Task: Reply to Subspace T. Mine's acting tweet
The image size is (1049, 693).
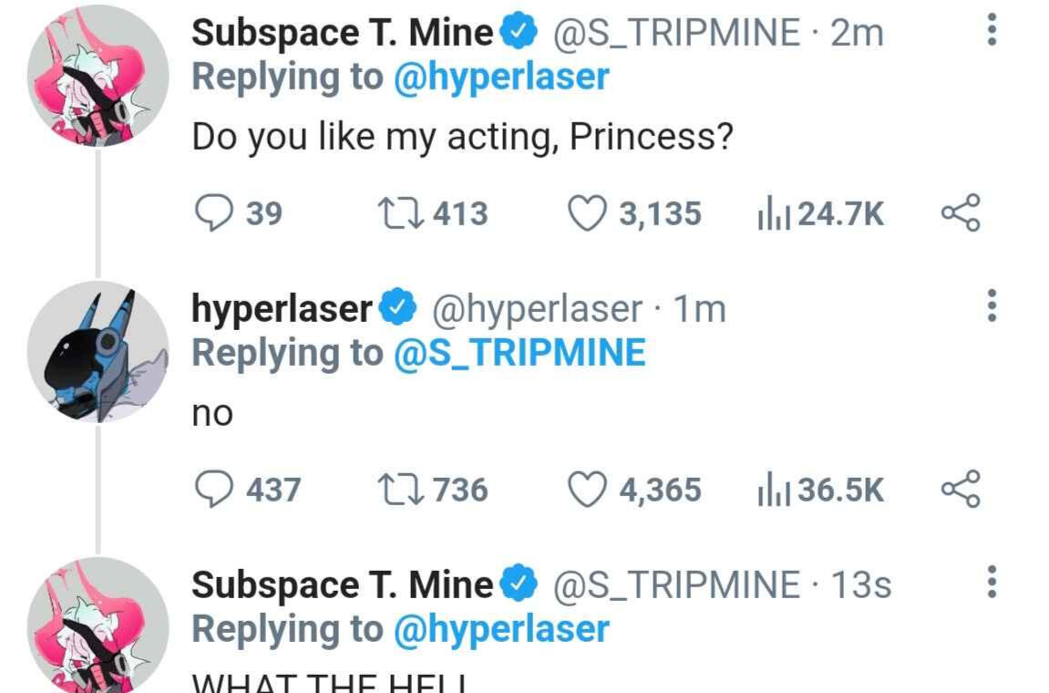Action: click(213, 213)
